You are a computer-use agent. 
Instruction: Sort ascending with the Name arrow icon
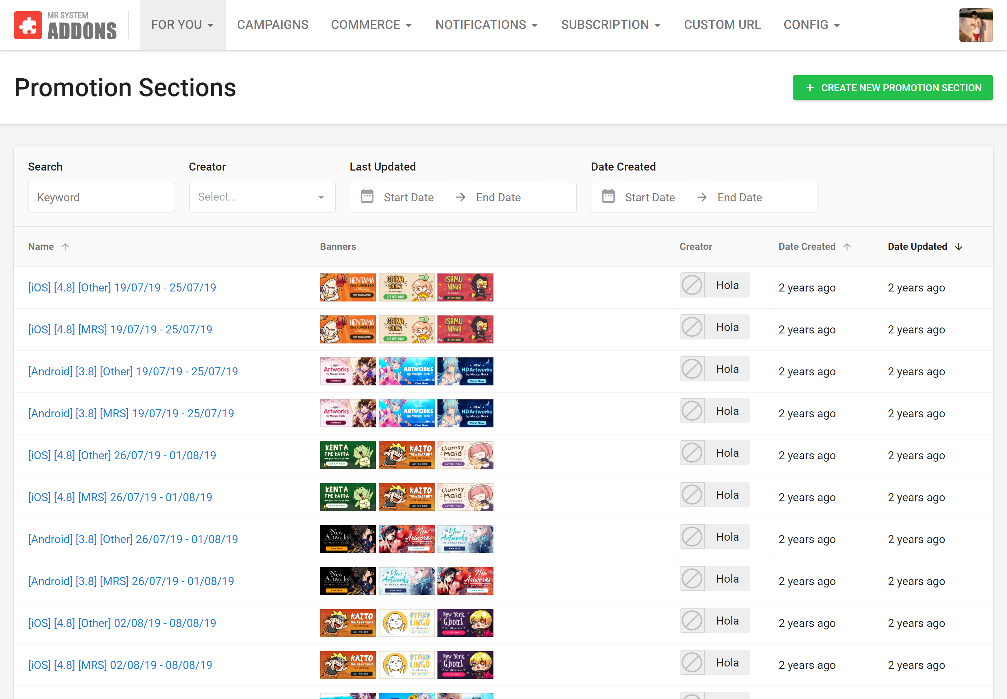65,247
